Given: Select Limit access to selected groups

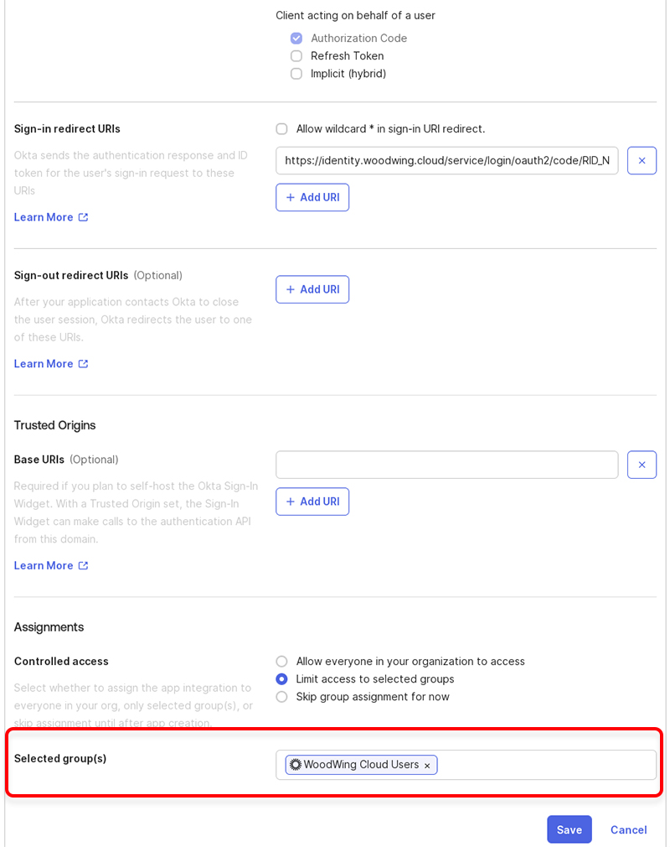Looking at the screenshot, I should [282, 679].
